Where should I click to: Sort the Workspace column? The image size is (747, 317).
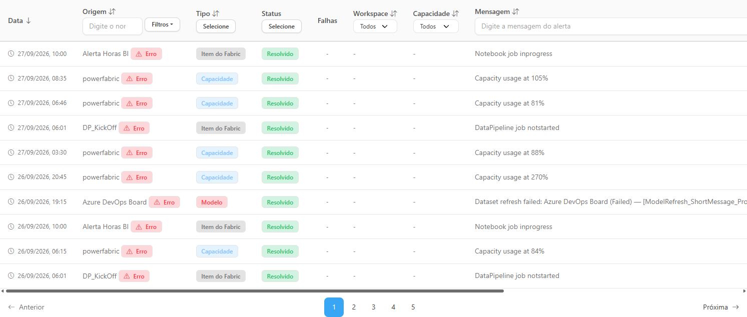click(394, 13)
